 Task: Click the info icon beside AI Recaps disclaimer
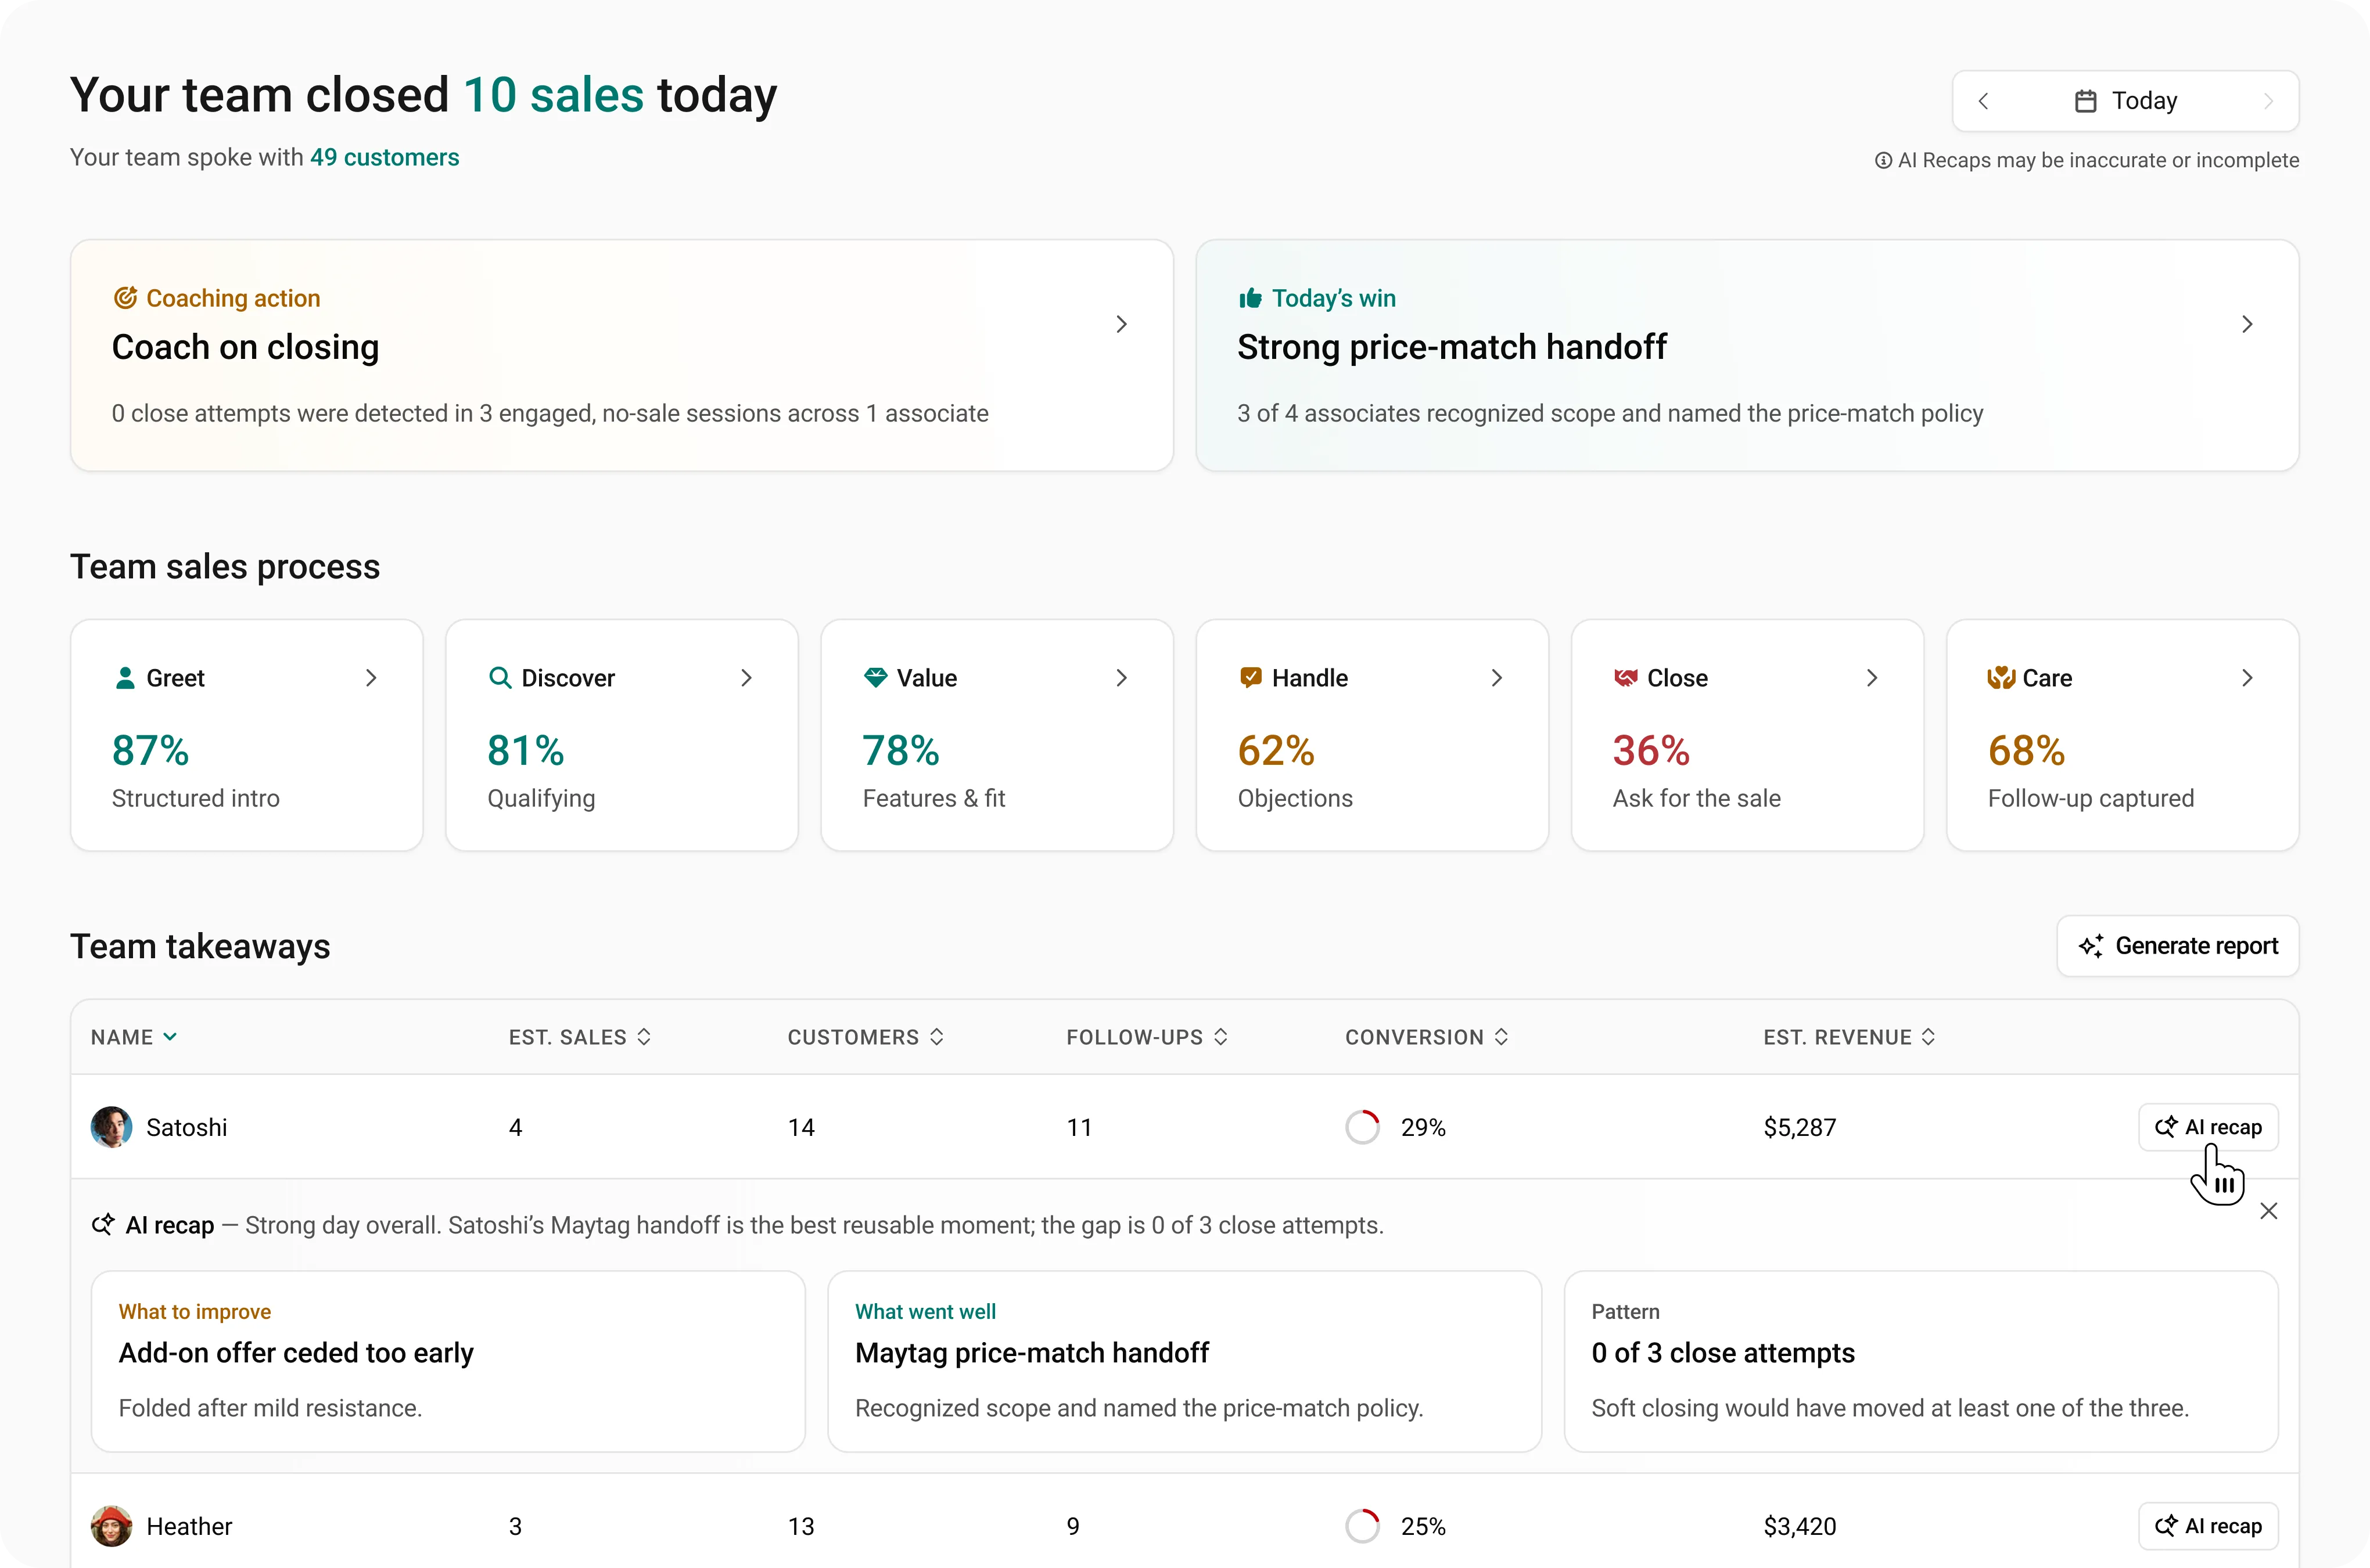pyautogui.click(x=1883, y=161)
